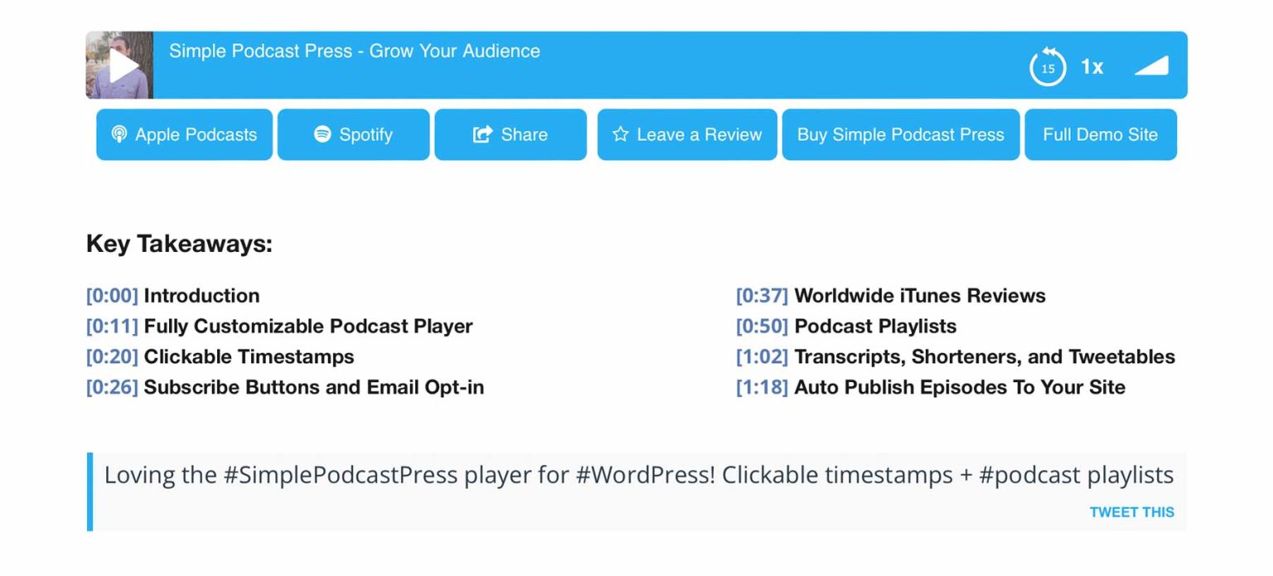Click the Key Takeaways heading
Screen dimensions: 1273x576
(179, 244)
